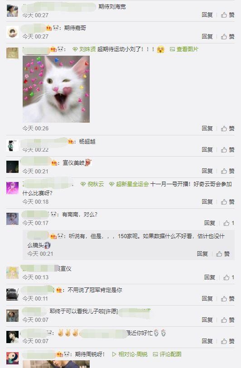Like the 期待刘海宽 comment with thumbs-up
The image size is (241, 368).
227,15
